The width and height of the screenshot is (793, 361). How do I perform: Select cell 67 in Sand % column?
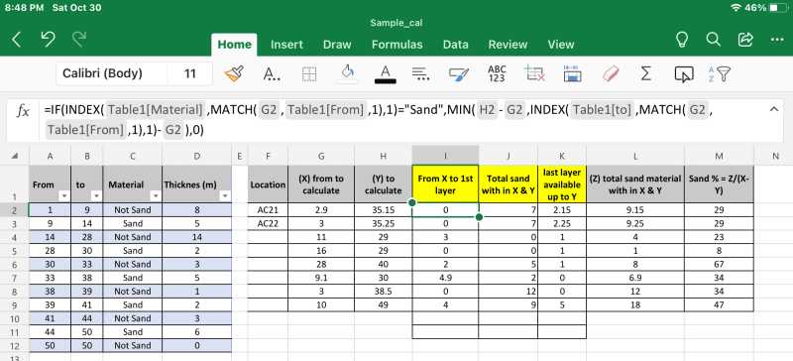tap(719, 264)
